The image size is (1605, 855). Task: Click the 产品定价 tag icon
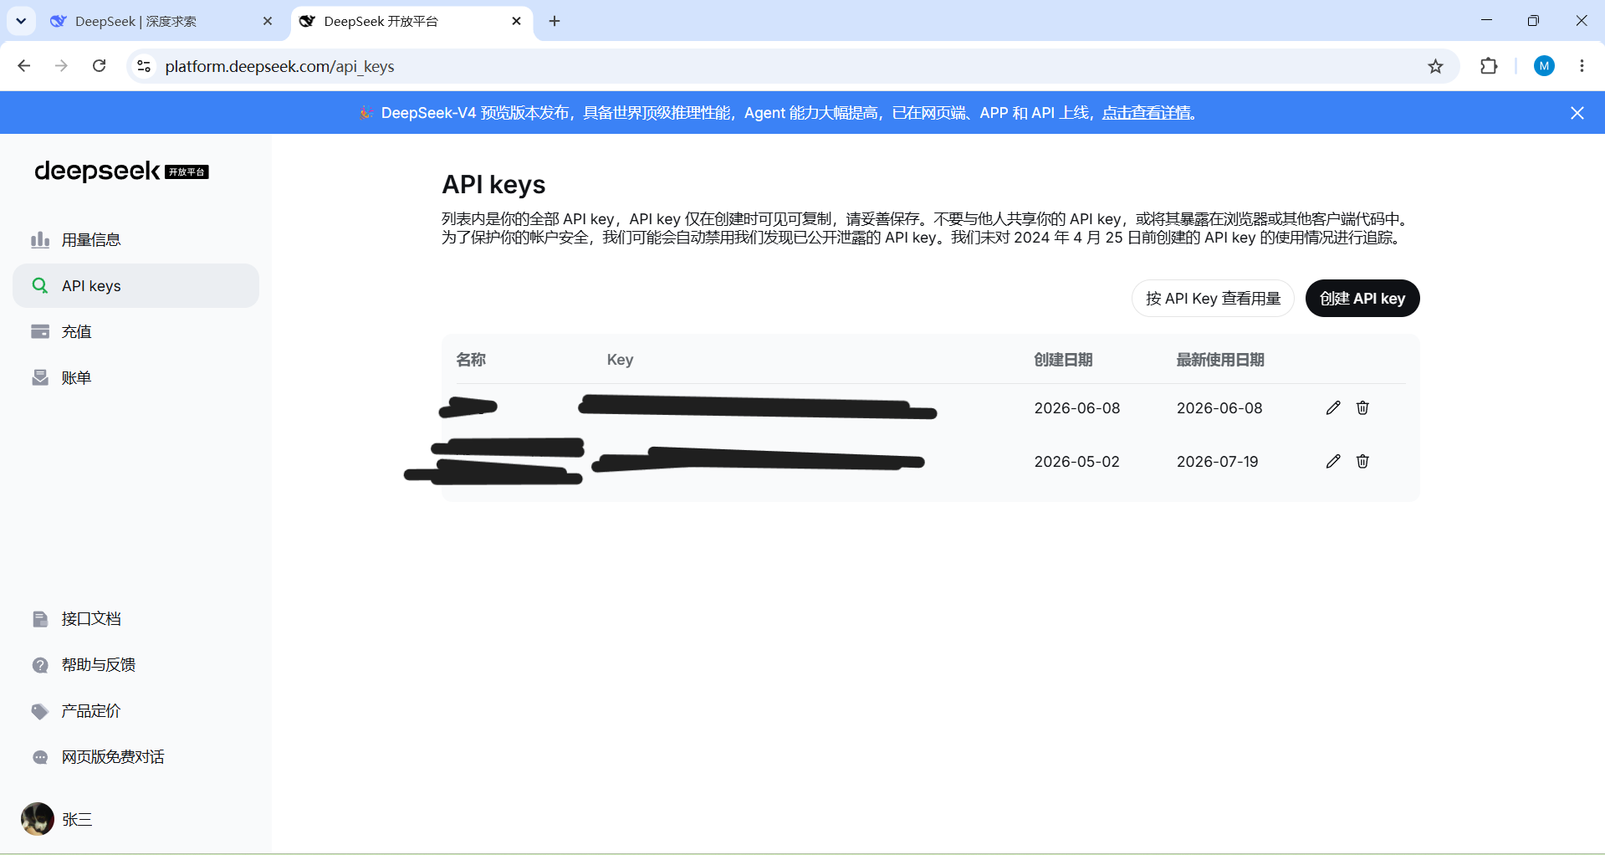pyautogui.click(x=40, y=711)
